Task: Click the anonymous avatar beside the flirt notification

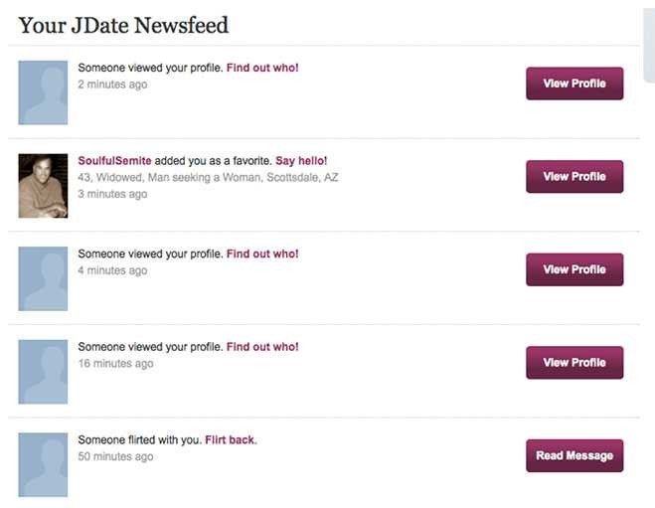Action: [x=43, y=465]
